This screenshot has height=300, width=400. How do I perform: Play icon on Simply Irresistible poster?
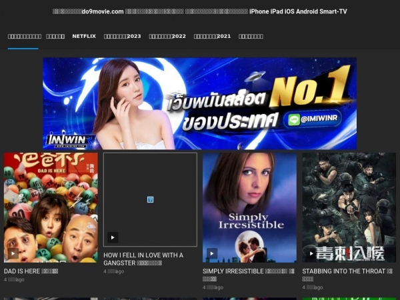(212, 253)
